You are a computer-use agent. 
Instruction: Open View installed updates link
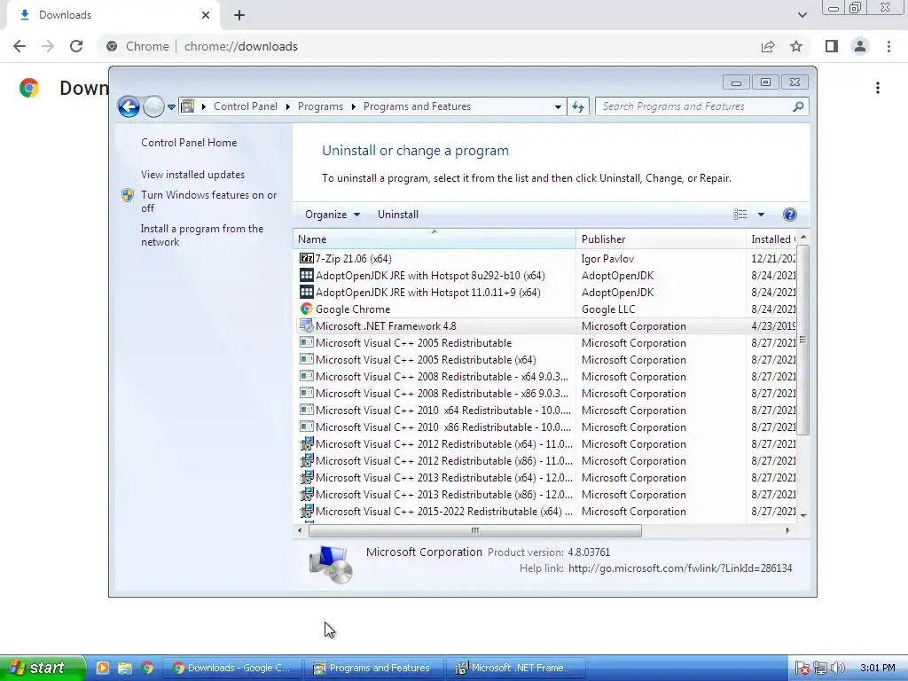pos(192,175)
